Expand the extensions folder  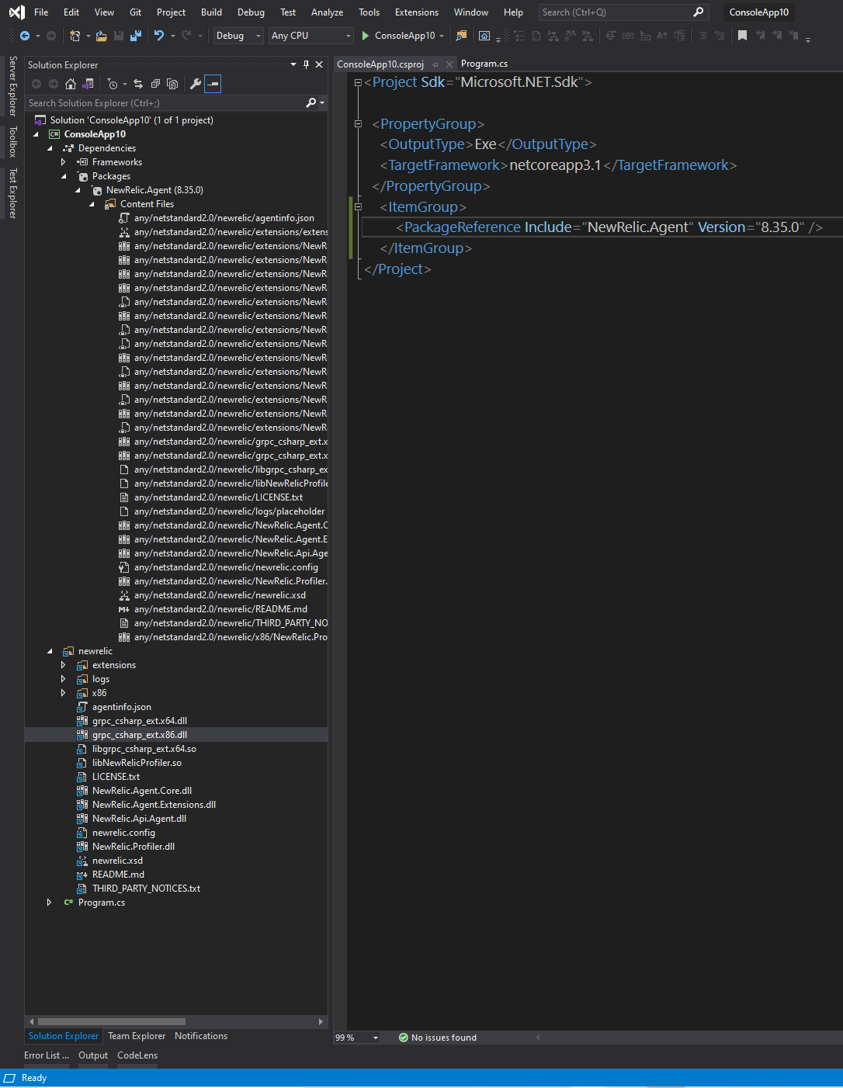(x=64, y=665)
